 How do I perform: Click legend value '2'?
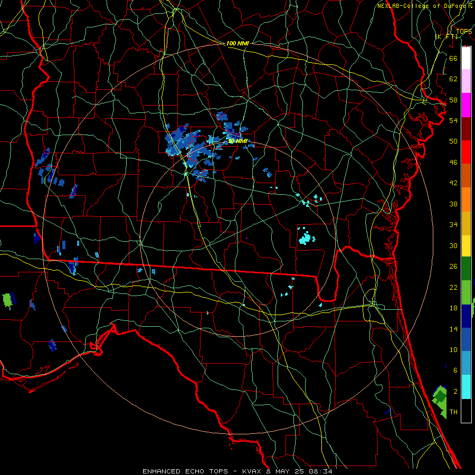click(x=455, y=392)
